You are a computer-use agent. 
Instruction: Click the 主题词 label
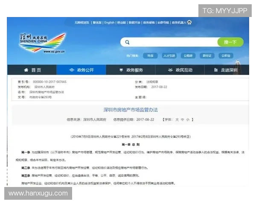140,97
